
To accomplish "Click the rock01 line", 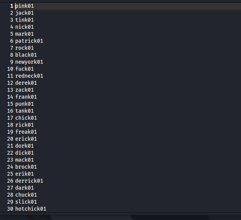I will click(24, 48).
